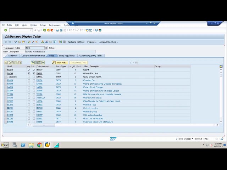Image resolution: width=227 pixels, height=170 pixels.
Task: Toggle Initial values checkbox for ERNAM row
Action: [34, 84]
